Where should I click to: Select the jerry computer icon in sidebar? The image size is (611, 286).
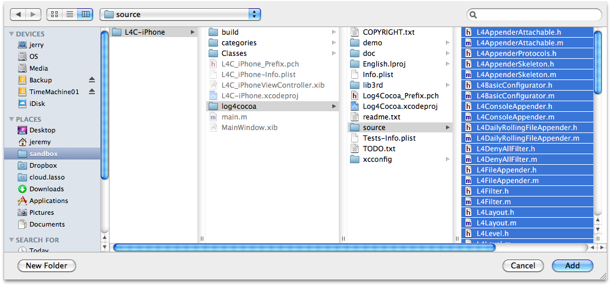(x=22, y=45)
